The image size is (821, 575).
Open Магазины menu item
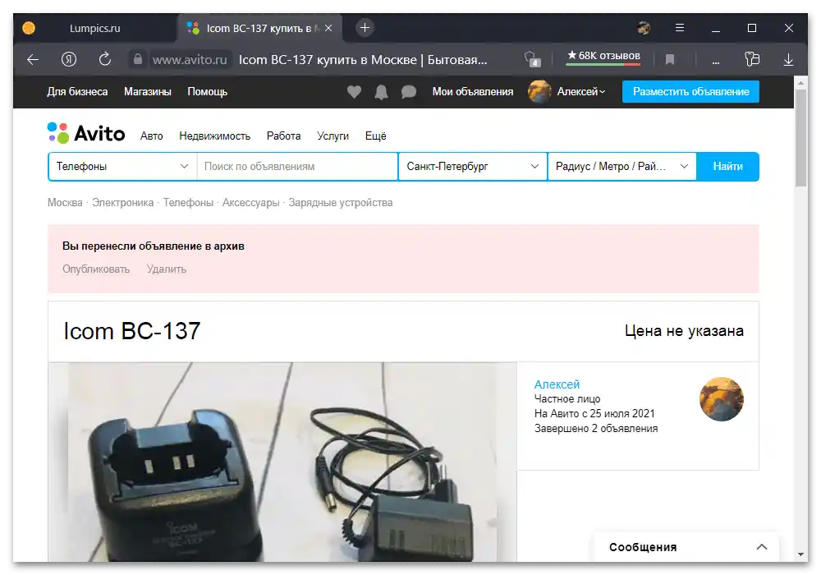point(148,92)
